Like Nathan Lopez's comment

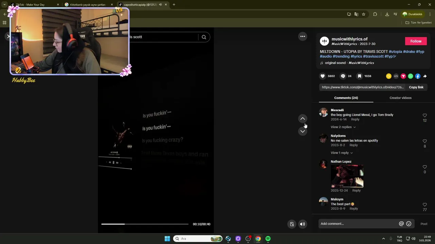pos(424,167)
